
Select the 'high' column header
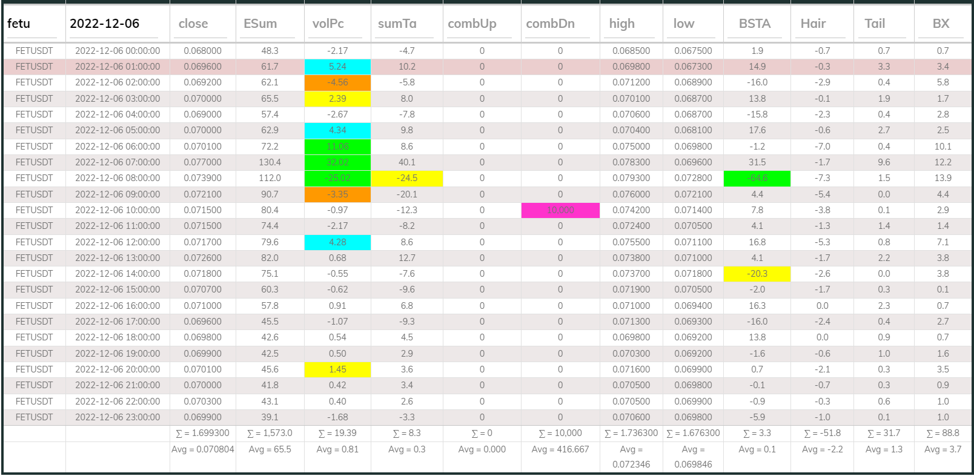[622, 24]
